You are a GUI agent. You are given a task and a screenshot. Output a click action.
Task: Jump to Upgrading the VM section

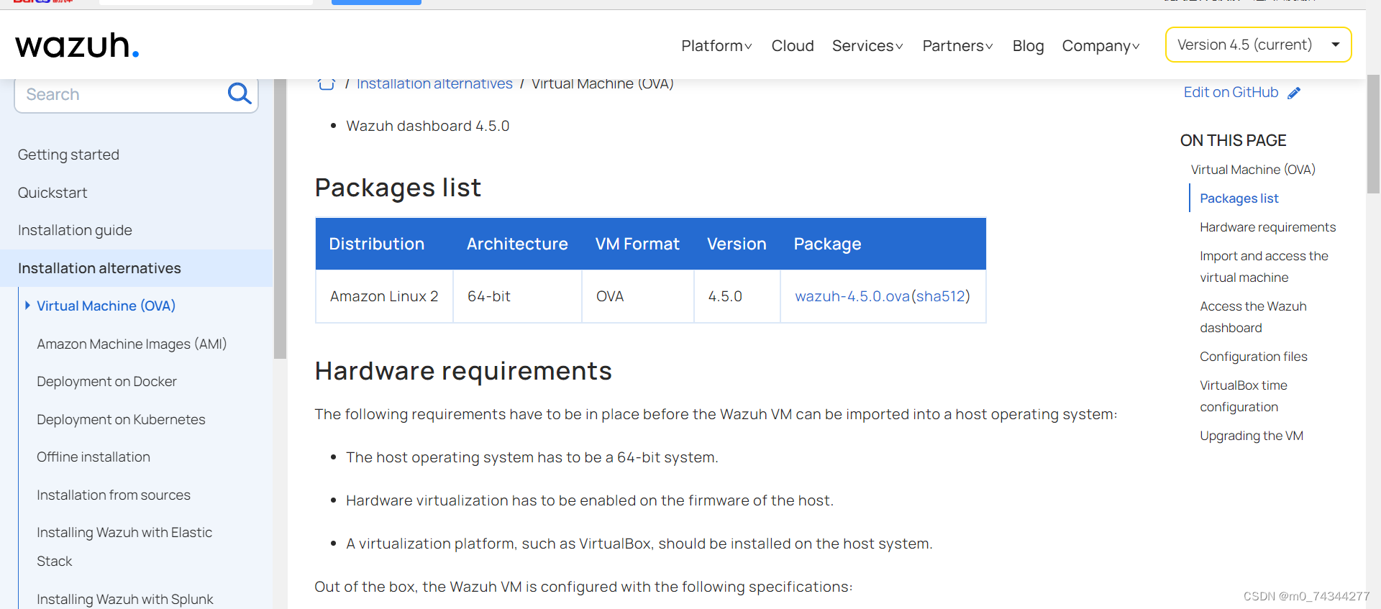(x=1252, y=436)
